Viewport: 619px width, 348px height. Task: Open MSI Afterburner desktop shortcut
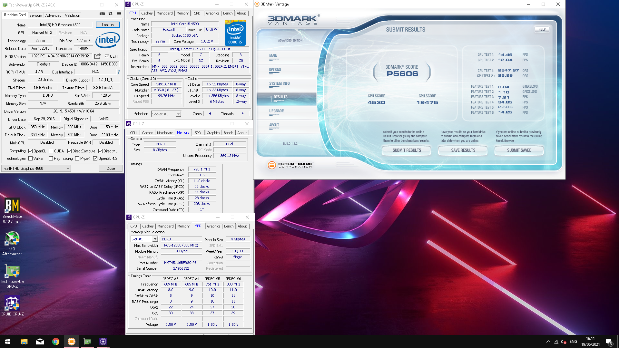tap(12, 244)
